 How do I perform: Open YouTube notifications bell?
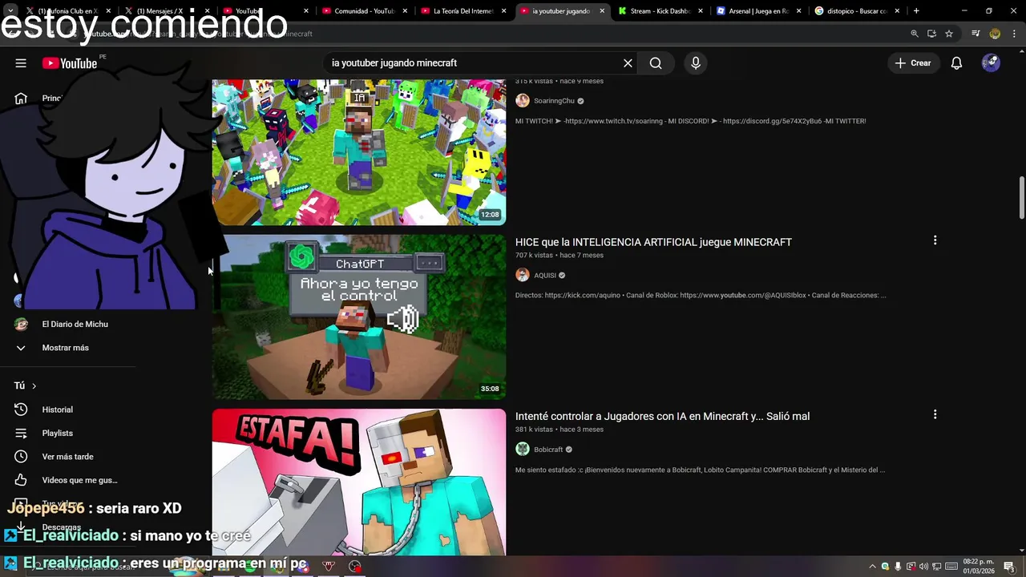click(956, 63)
